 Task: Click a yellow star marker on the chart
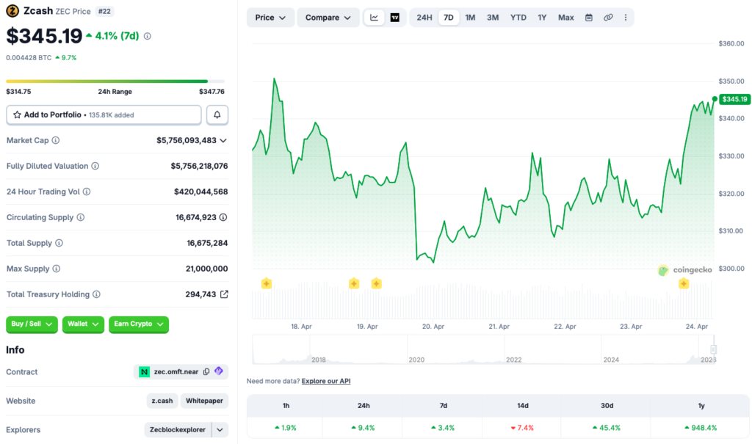267,283
